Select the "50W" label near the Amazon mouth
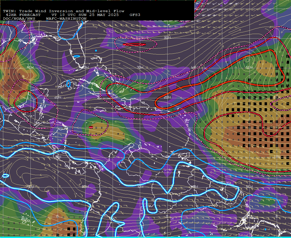291x238 pixels. [x=249, y=186]
